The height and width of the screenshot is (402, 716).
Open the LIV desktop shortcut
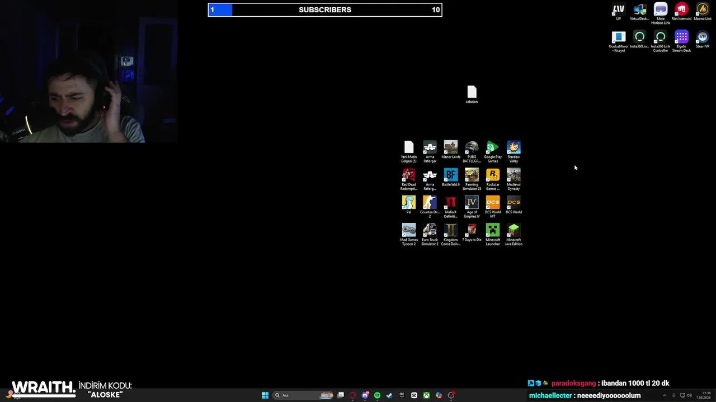[x=618, y=12]
